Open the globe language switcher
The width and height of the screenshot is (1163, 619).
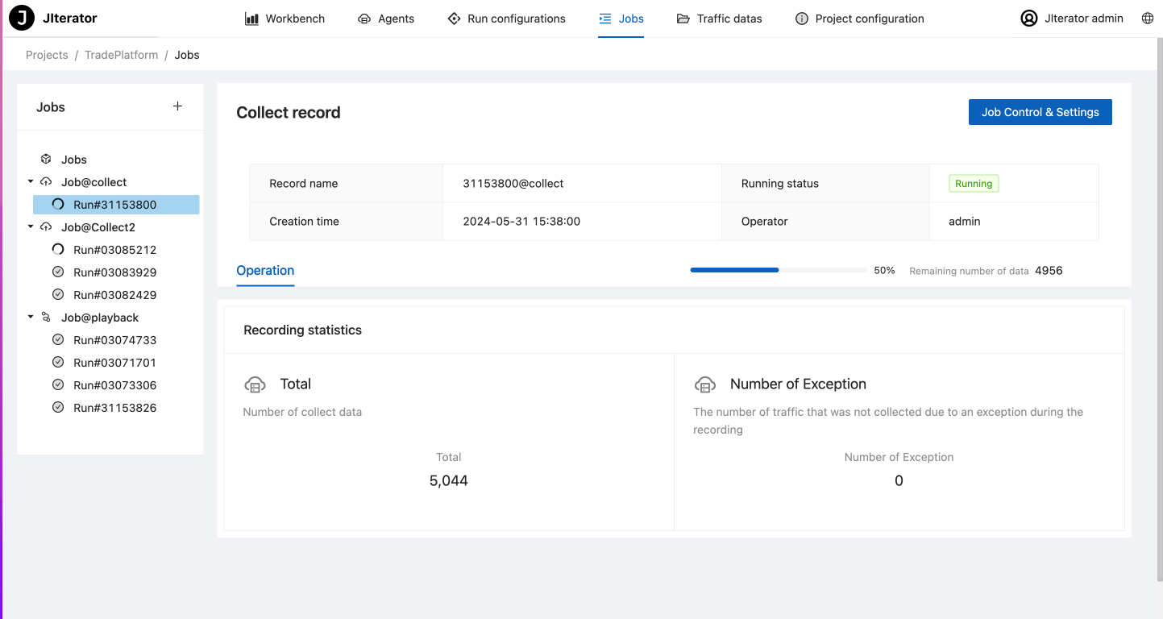[1148, 19]
